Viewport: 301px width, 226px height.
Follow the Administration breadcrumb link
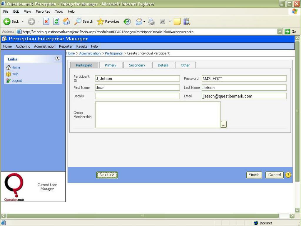point(90,53)
